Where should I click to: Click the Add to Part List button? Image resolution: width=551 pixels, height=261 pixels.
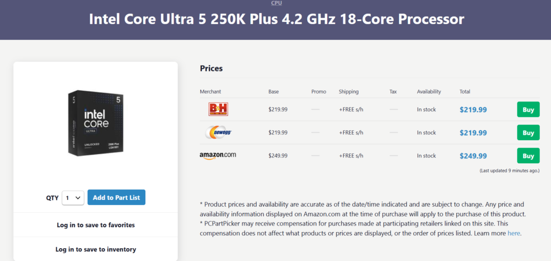116,198
